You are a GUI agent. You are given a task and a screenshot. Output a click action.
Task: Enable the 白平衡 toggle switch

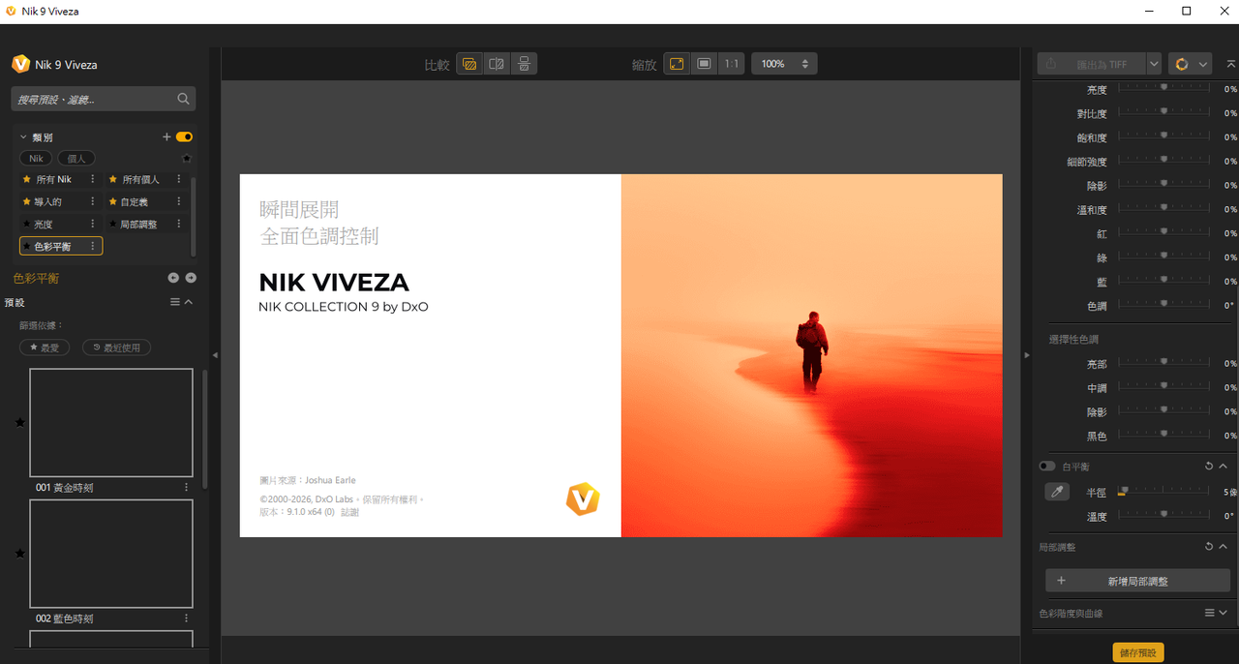click(1047, 467)
